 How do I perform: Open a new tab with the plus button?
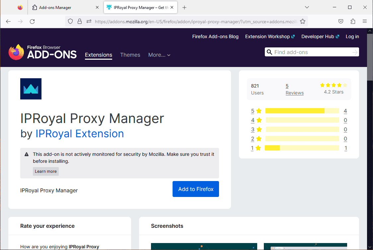pyautogui.click(x=185, y=8)
